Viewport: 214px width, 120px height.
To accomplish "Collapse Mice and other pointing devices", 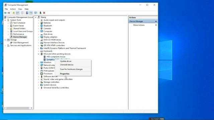I will point(39,54).
